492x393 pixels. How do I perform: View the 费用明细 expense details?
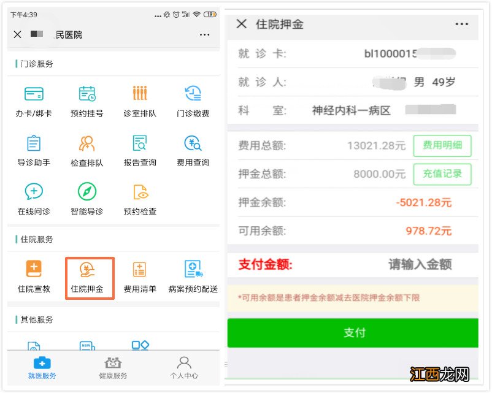tap(443, 145)
